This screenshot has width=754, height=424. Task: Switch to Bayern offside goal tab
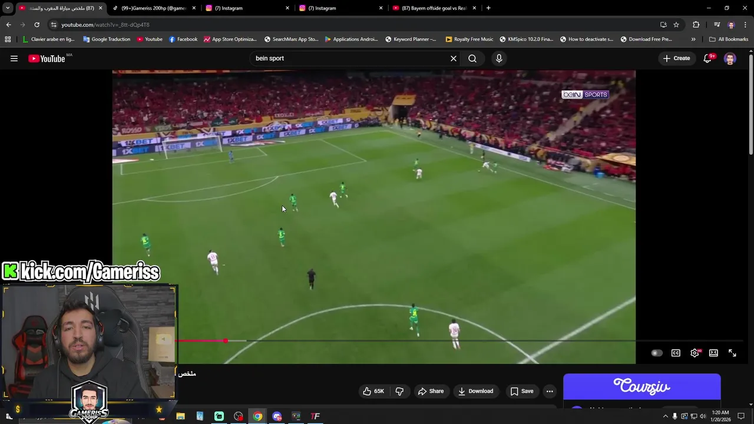434,8
